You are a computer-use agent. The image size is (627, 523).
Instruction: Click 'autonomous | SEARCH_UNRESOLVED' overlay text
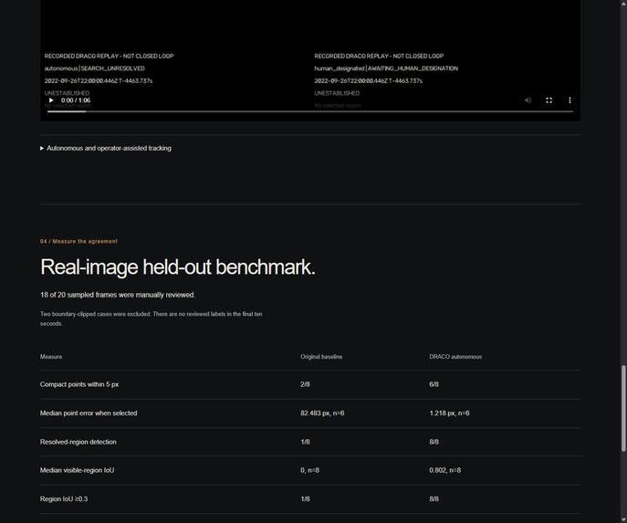94,68
